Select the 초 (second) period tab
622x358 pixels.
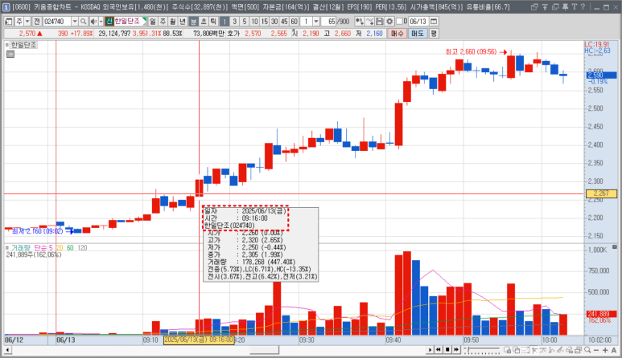(x=203, y=22)
